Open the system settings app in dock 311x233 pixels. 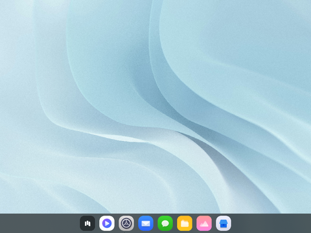(x=126, y=223)
